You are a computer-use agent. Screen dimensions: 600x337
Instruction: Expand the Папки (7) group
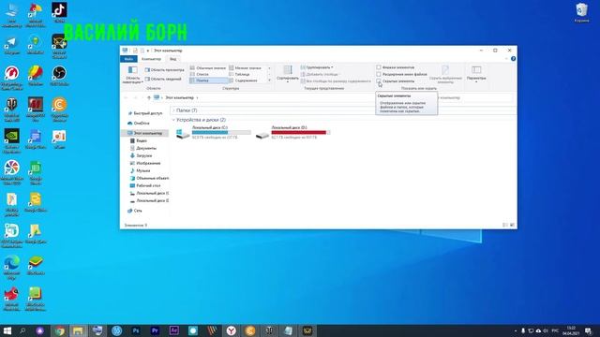click(173, 110)
